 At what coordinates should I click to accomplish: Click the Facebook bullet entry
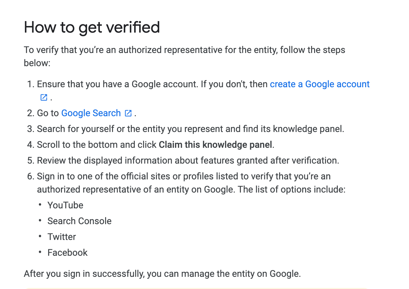[x=68, y=253]
